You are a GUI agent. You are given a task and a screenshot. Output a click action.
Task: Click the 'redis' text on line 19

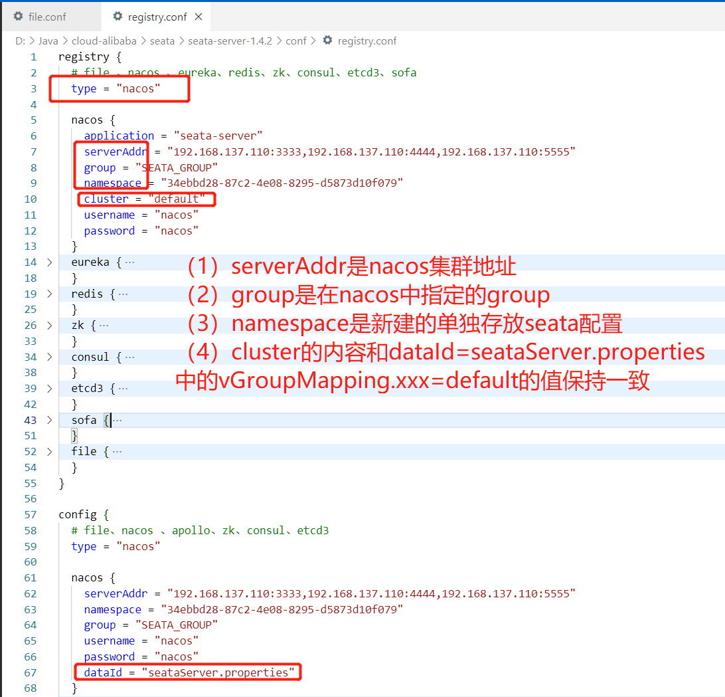[x=87, y=294]
